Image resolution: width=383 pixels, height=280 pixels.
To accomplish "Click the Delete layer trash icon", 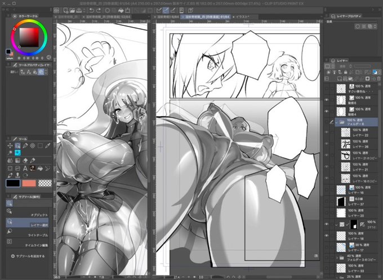I will tap(379, 79).
